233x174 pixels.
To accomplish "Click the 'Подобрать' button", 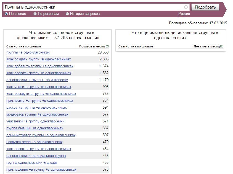I will click(205, 7).
